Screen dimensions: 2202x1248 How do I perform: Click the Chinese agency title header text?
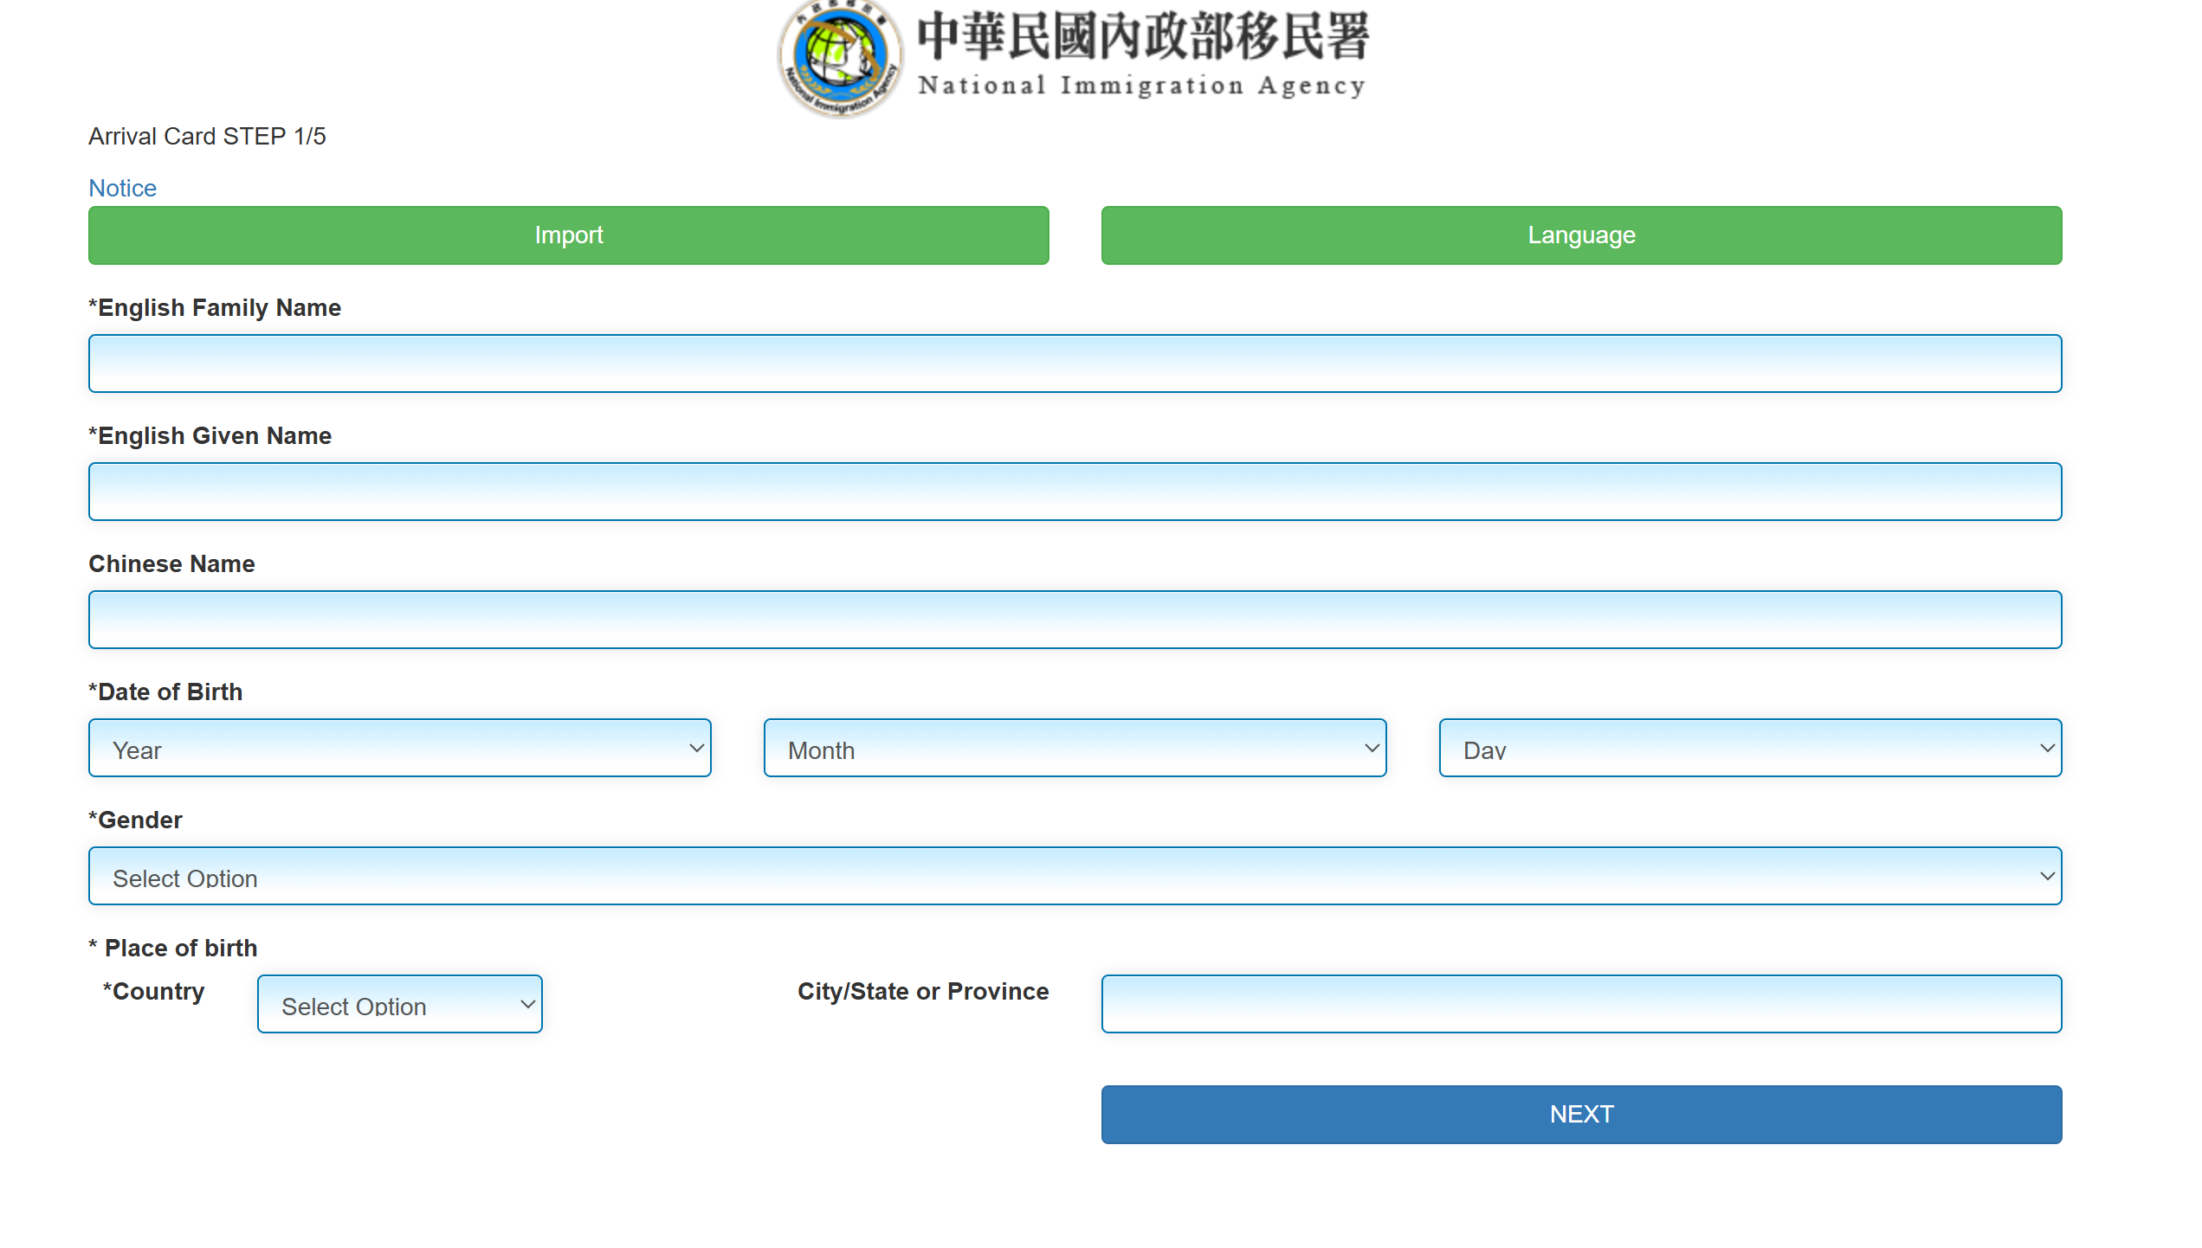point(1142,36)
